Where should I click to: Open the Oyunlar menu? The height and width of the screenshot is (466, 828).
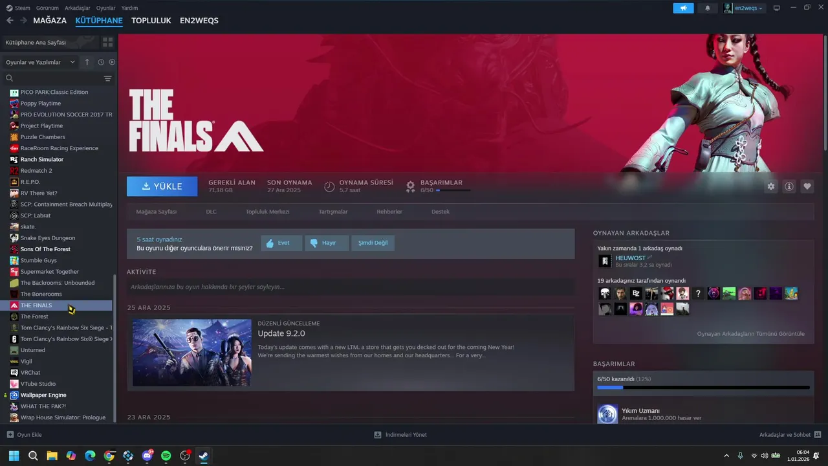pos(106,8)
